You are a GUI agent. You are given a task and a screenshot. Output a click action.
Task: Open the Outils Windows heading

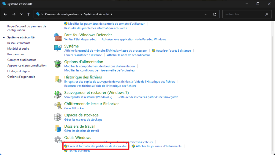(x=78, y=138)
